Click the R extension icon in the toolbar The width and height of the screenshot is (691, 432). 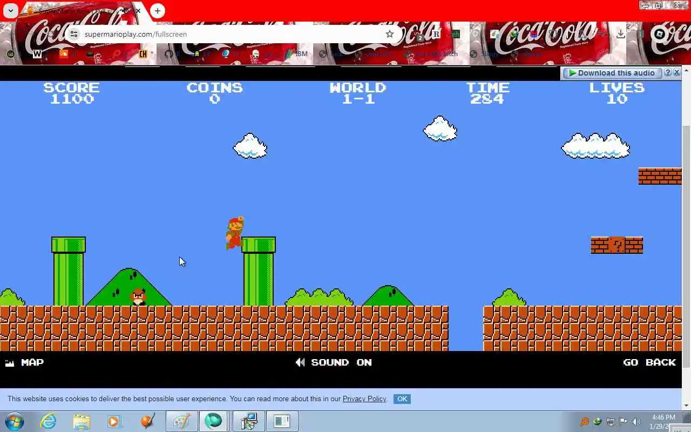436,34
